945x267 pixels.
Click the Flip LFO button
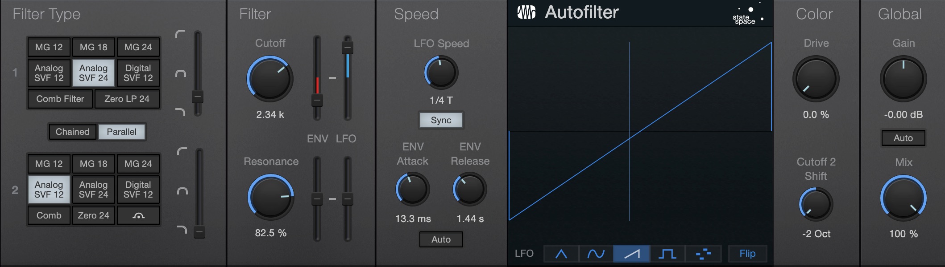click(x=748, y=254)
